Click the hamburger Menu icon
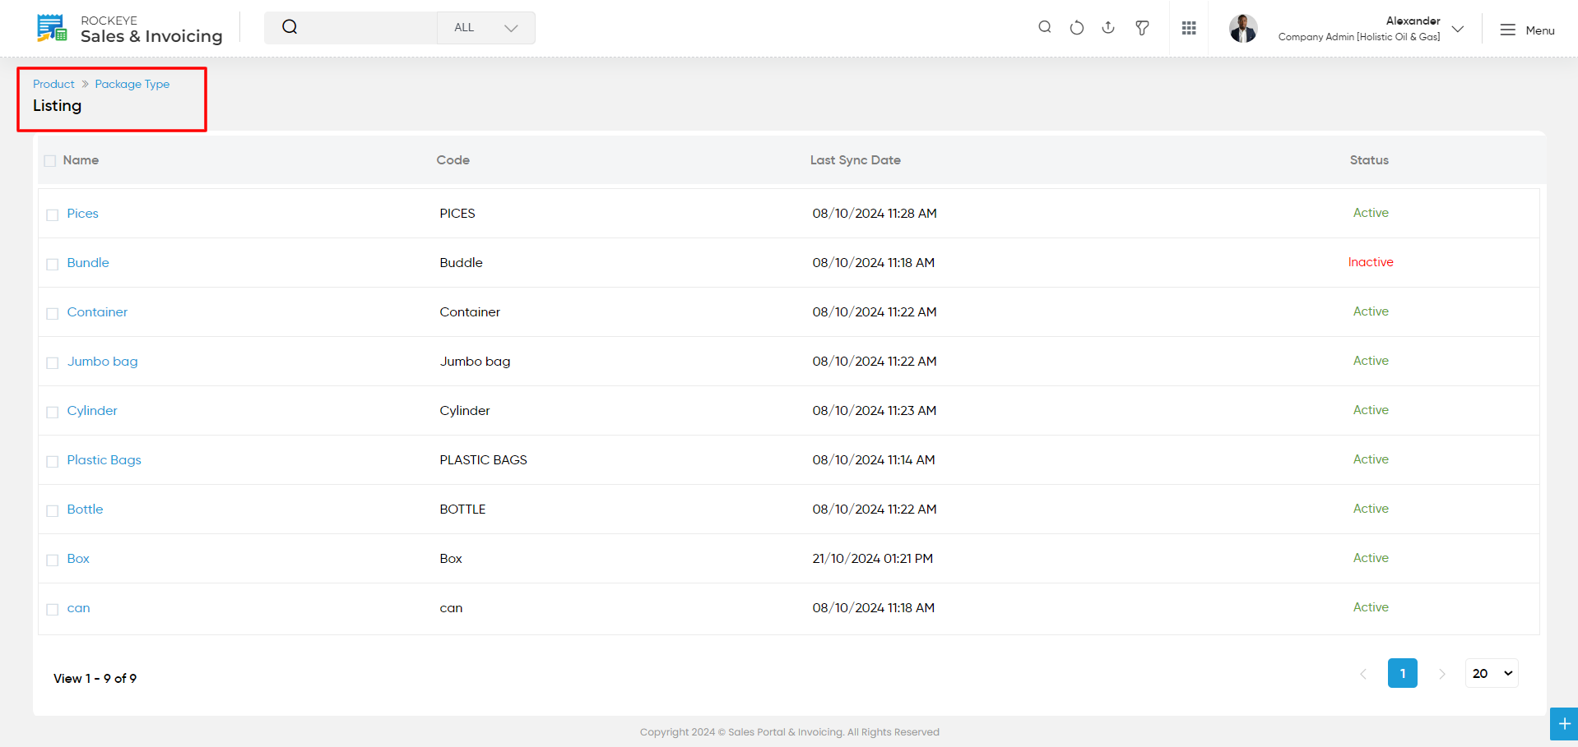Image resolution: width=1578 pixels, height=747 pixels. (1507, 30)
